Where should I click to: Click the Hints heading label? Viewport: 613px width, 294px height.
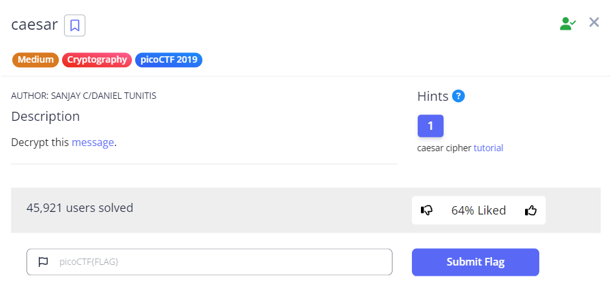pyautogui.click(x=433, y=96)
